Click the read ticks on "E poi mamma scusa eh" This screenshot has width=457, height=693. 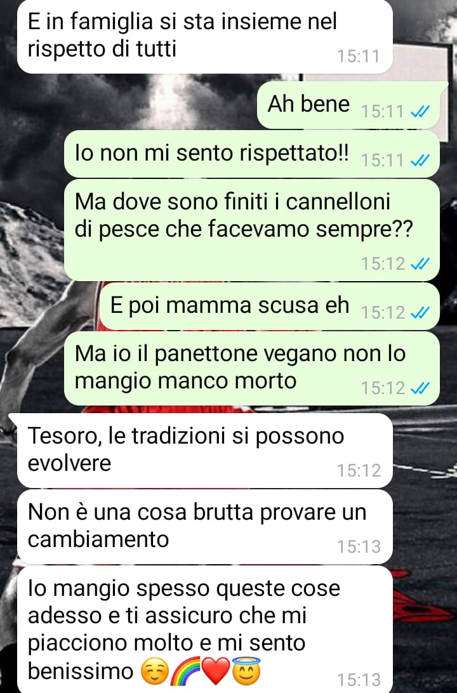point(420,313)
